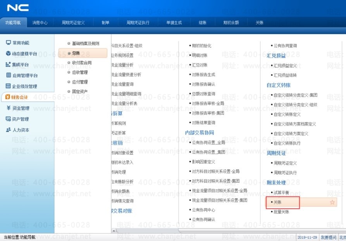Click the horizontal scrollbar left arrow

click(114, 231)
